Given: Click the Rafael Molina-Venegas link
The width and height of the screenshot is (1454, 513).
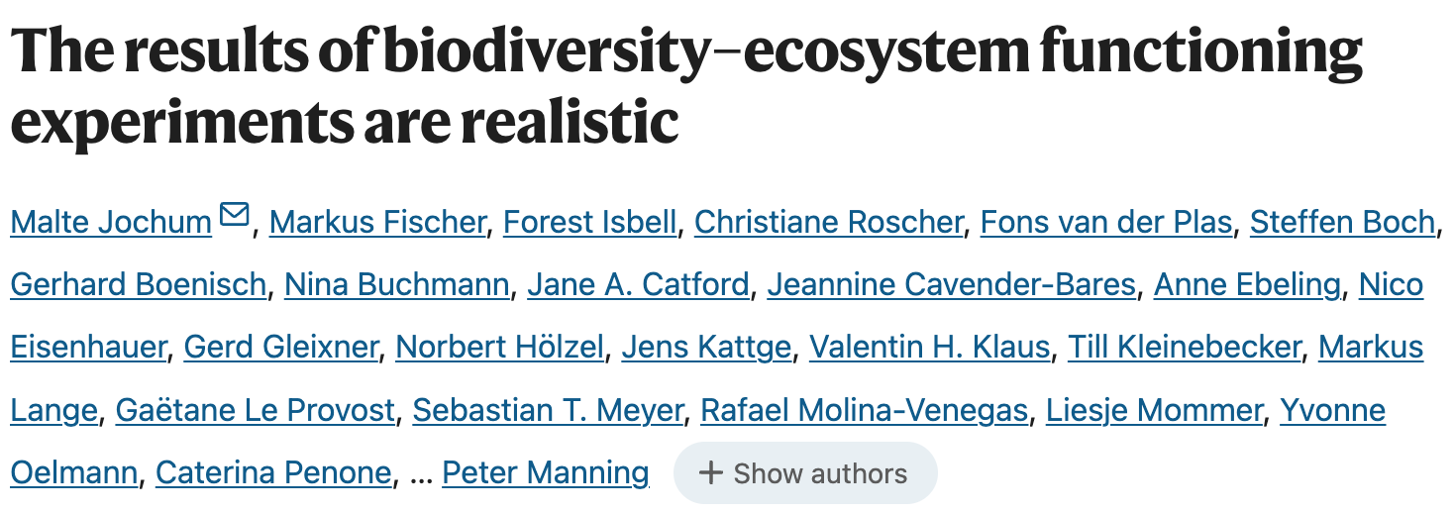Looking at the screenshot, I should [x=864, y=410].
